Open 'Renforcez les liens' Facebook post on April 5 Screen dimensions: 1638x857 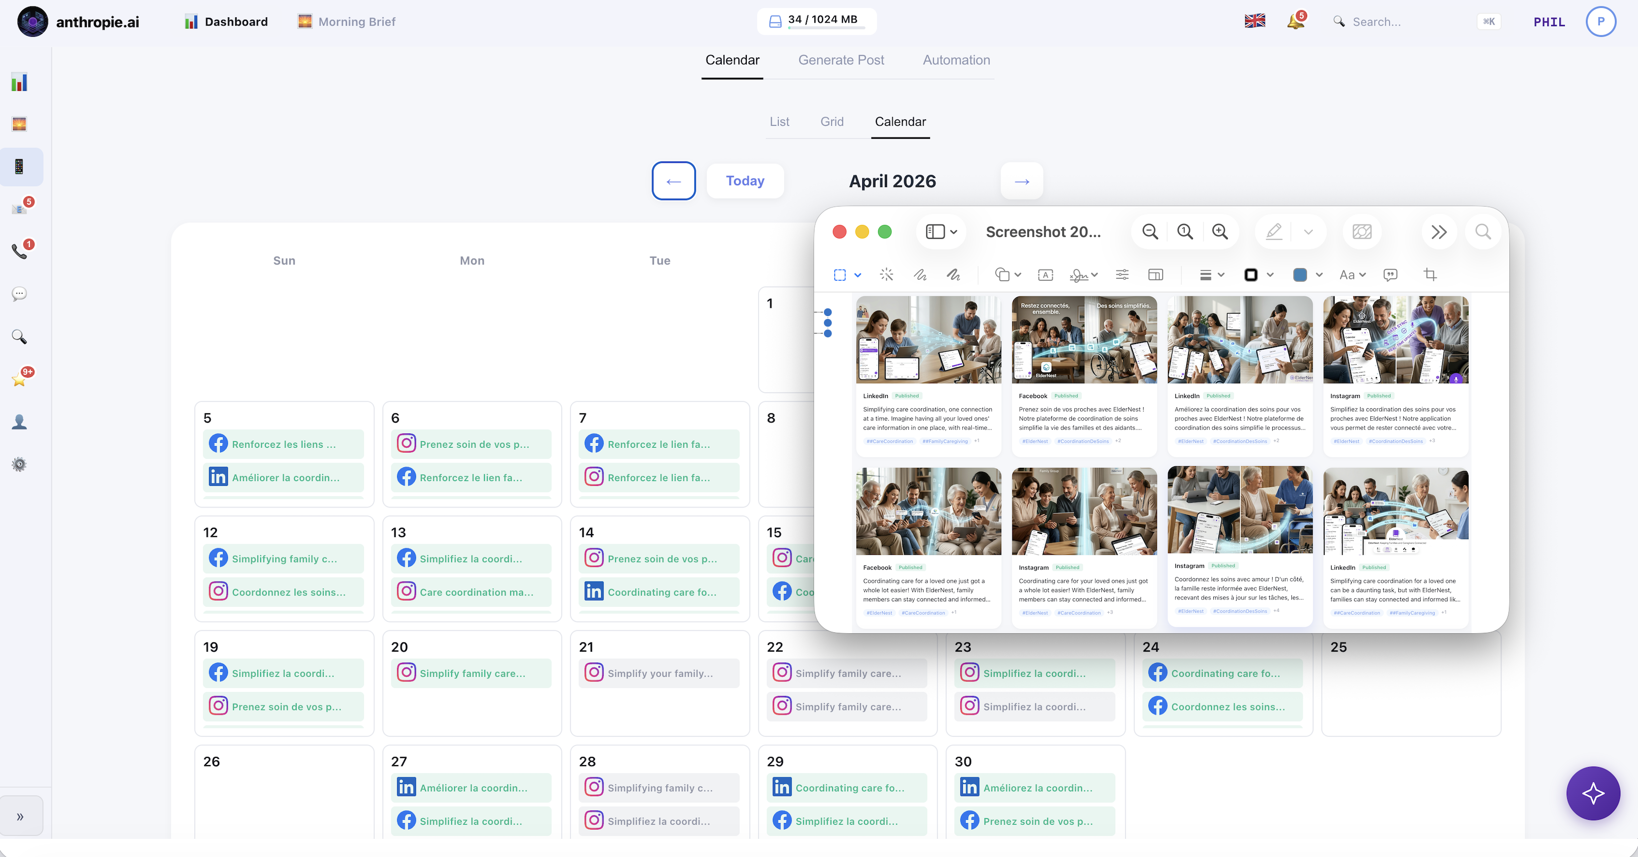[283, 444]
